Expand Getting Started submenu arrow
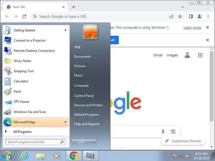Screen dimensions: 215x161 66,30
